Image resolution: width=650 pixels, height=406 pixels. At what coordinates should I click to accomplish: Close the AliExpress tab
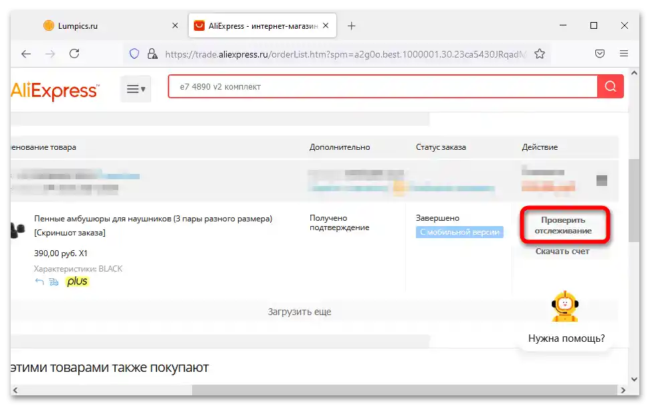pyautogui.click(x=326, y=25)
